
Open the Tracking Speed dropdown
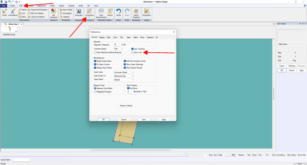tap(119, 48)
